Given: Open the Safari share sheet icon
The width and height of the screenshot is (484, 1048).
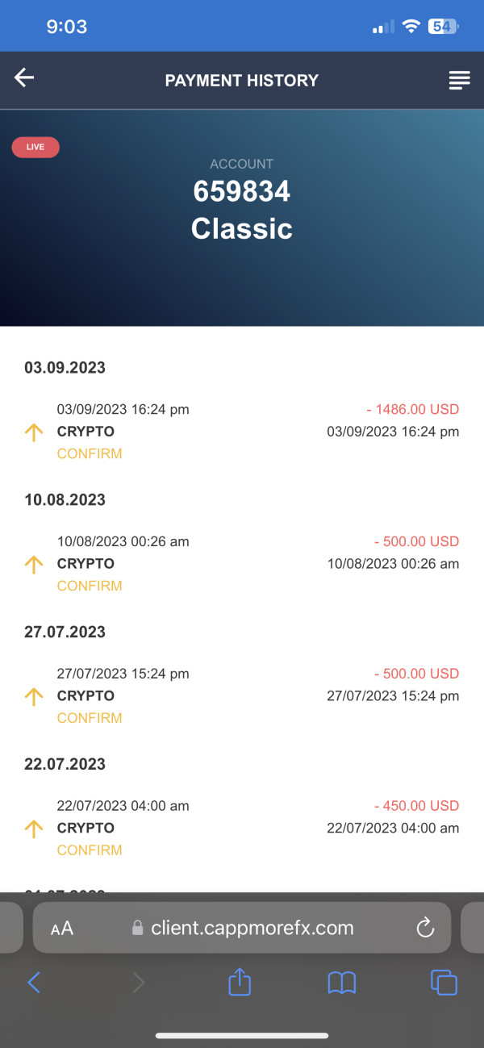Looking at the screenshot, I should tap(240, 982).
